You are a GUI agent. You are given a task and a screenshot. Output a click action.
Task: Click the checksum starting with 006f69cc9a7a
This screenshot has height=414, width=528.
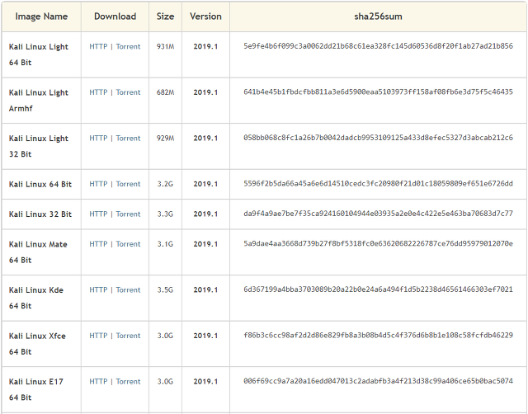(378, 381)
